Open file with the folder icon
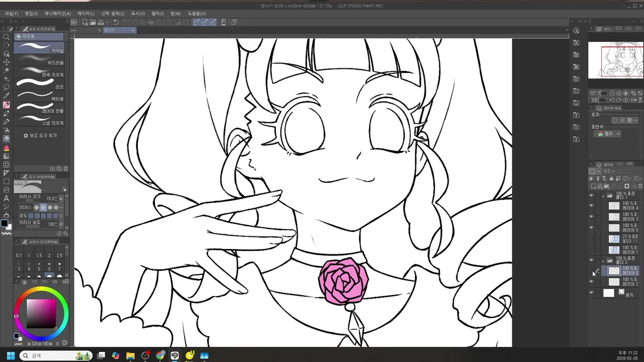 click(93, 22)
